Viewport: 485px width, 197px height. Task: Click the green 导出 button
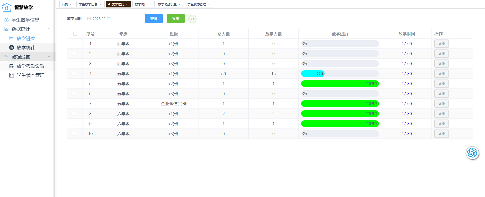[x=175, y=19]
